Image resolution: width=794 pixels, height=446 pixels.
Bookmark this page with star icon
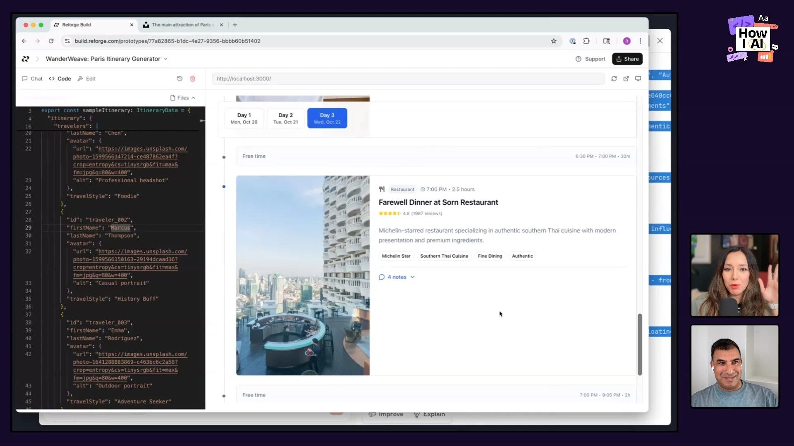(553, 41)
